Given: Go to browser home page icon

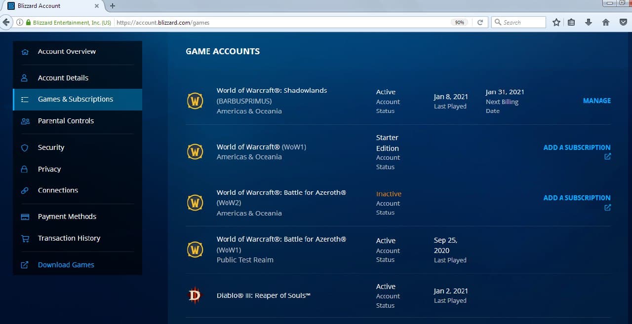Looking at the screenshot, I should point(606,22).
